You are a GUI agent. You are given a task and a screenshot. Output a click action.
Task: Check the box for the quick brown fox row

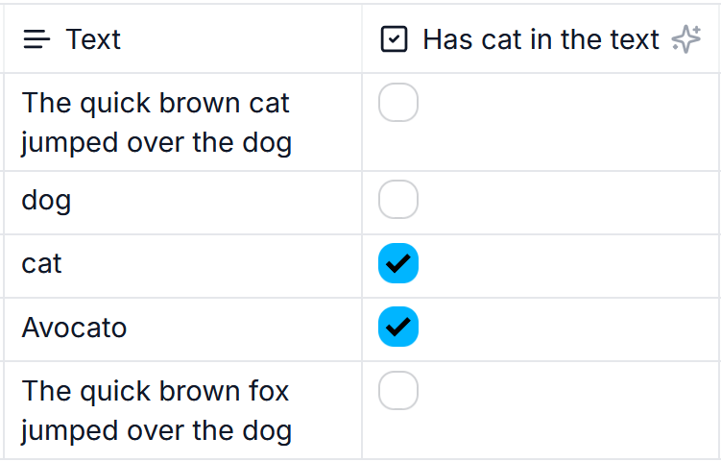pyautogui.click(x=398, y=390)
